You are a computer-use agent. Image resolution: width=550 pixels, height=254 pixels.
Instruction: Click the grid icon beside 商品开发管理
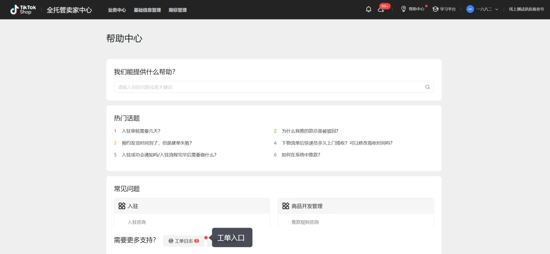(x=286, y=206)
